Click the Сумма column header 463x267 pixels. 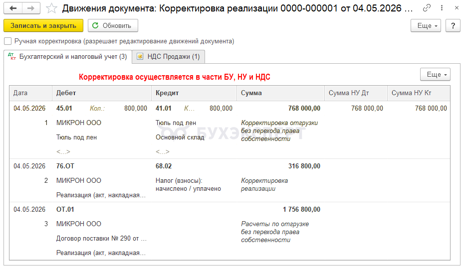251,93
